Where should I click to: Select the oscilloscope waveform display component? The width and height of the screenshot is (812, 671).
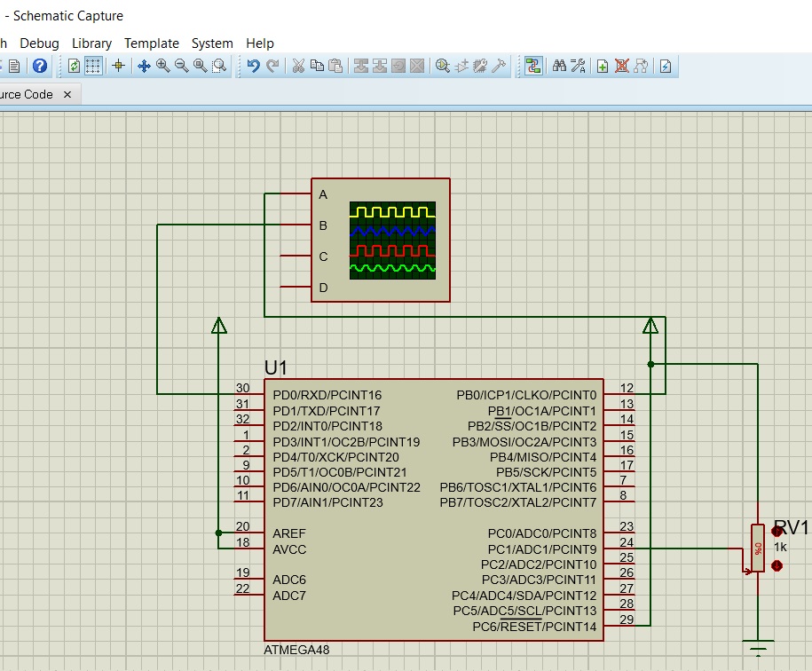(x=392, y=241)
